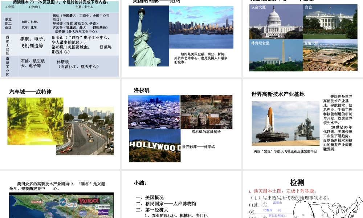Viewport: 363px width, 218px height.
Task: Click the 小结： heading
Action: click(140, 183)
